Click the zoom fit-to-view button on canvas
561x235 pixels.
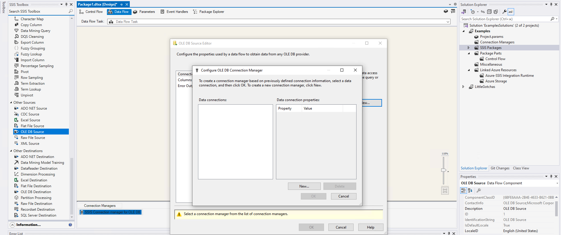(445, 191)
